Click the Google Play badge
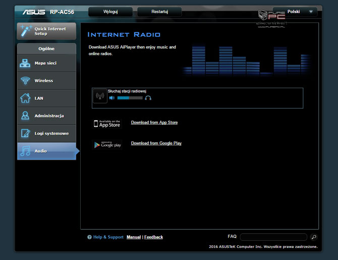 tap(107, 145)
